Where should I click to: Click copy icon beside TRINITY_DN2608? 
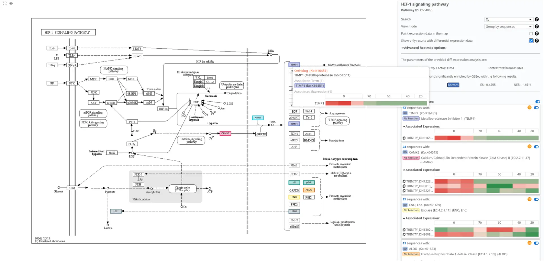coord(404,234)
